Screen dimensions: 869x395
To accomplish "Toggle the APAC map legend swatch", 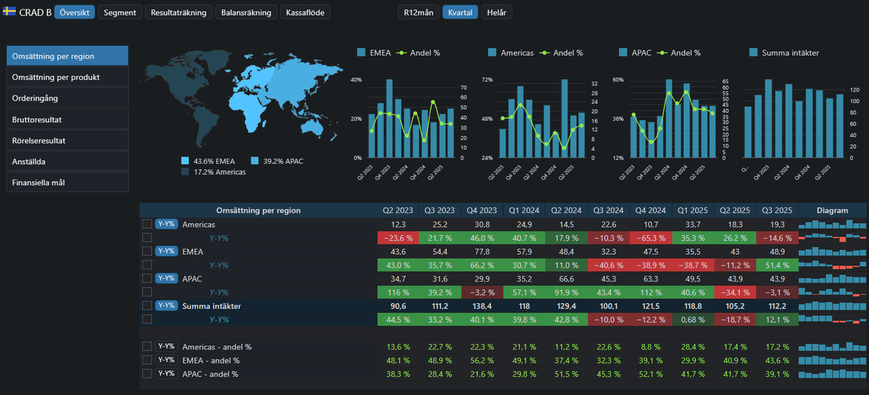I will click(255, 161).
